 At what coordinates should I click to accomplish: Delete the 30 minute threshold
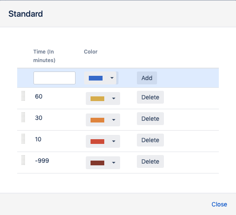tap(150, 119)
